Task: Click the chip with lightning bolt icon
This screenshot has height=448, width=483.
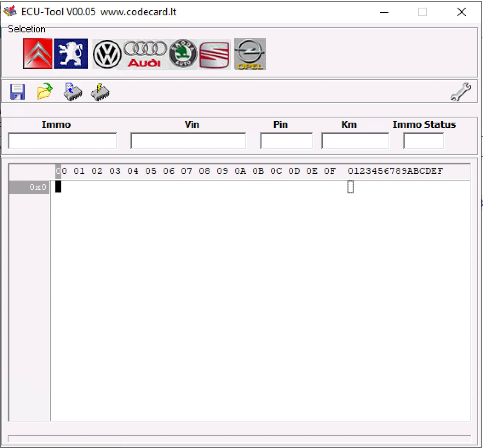Action: pos(100,92)
